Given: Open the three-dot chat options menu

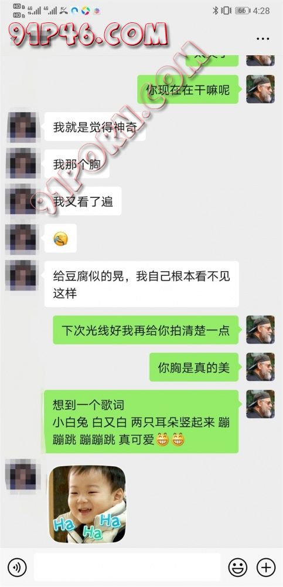Looking at the screenshot, I should click(263, 39).
